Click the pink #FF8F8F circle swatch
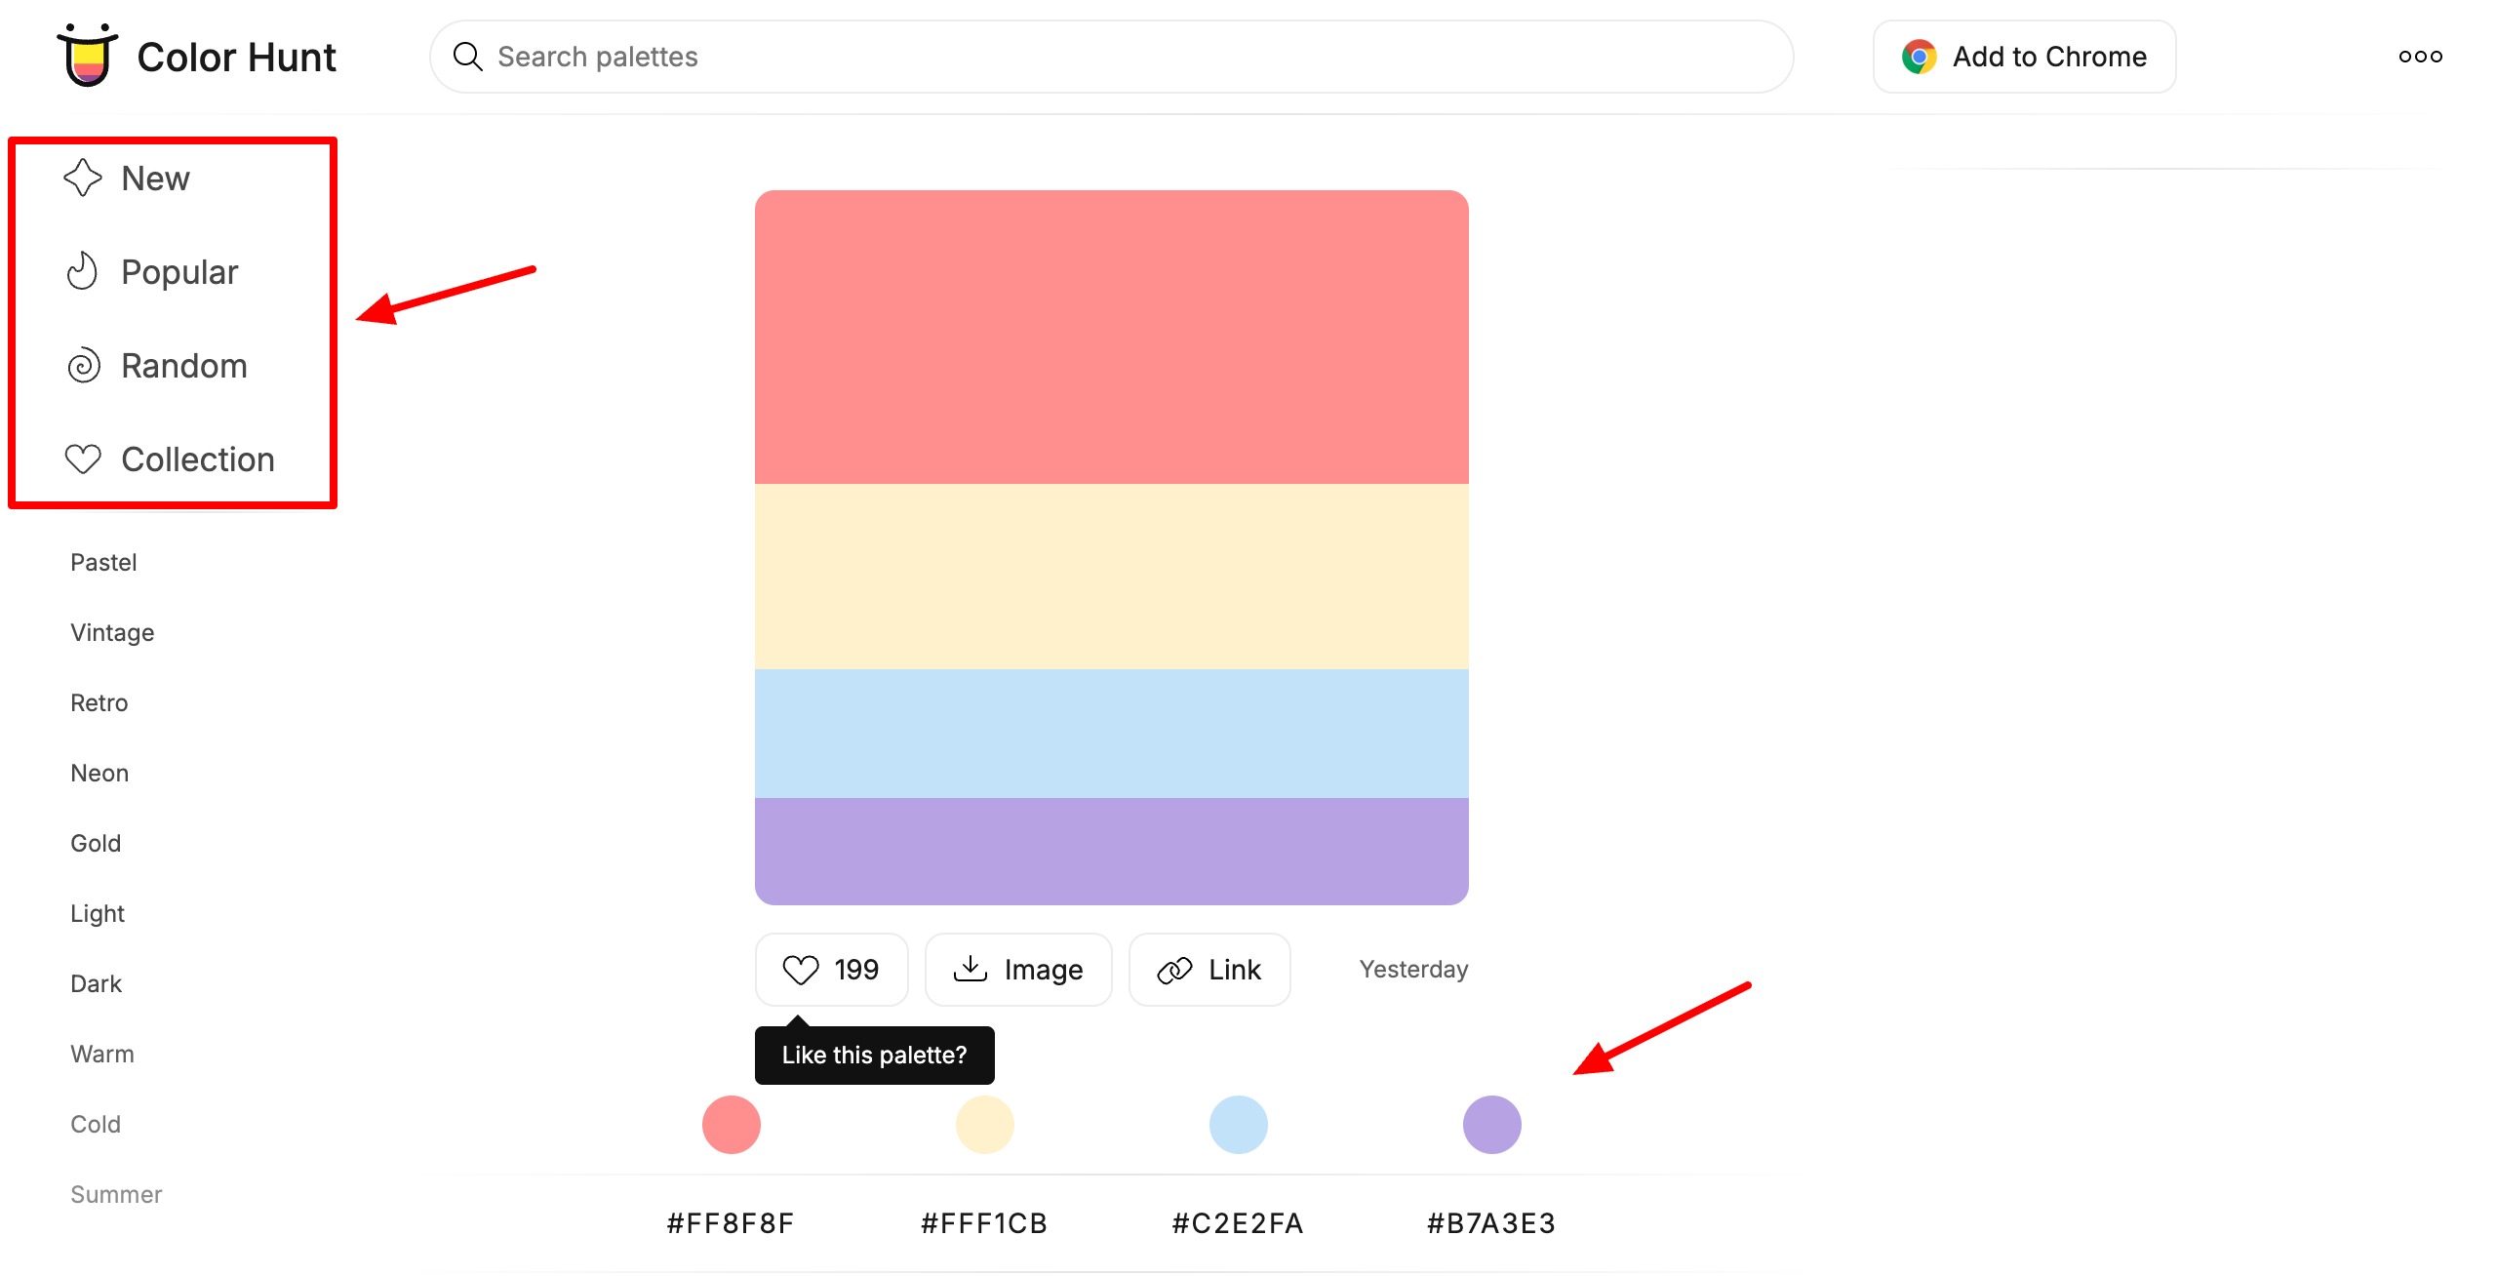 [732, 1125]
